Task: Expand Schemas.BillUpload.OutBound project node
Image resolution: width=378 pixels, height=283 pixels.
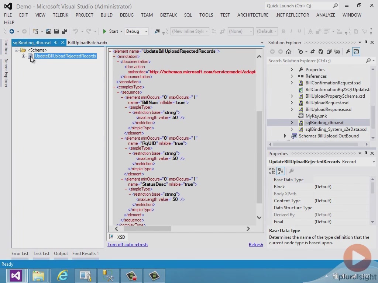Action: click(285, 136)
